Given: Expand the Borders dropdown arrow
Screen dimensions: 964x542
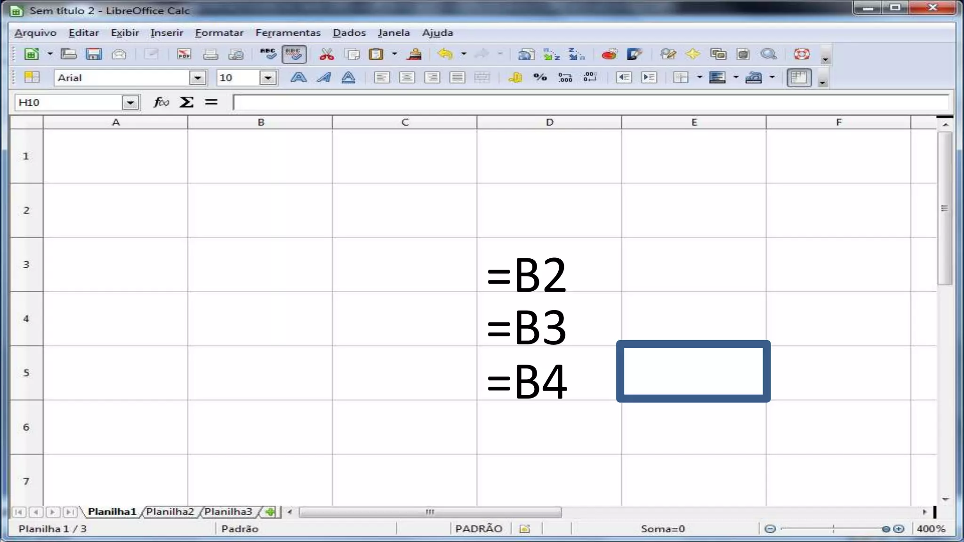Looking at the screenshot, I should click(699, 77).
